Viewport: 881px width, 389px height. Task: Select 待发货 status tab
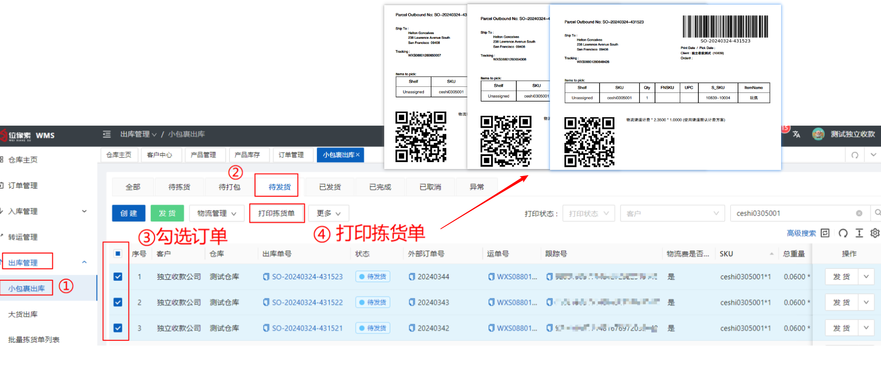pyautogui.click(x=280, y=187)
